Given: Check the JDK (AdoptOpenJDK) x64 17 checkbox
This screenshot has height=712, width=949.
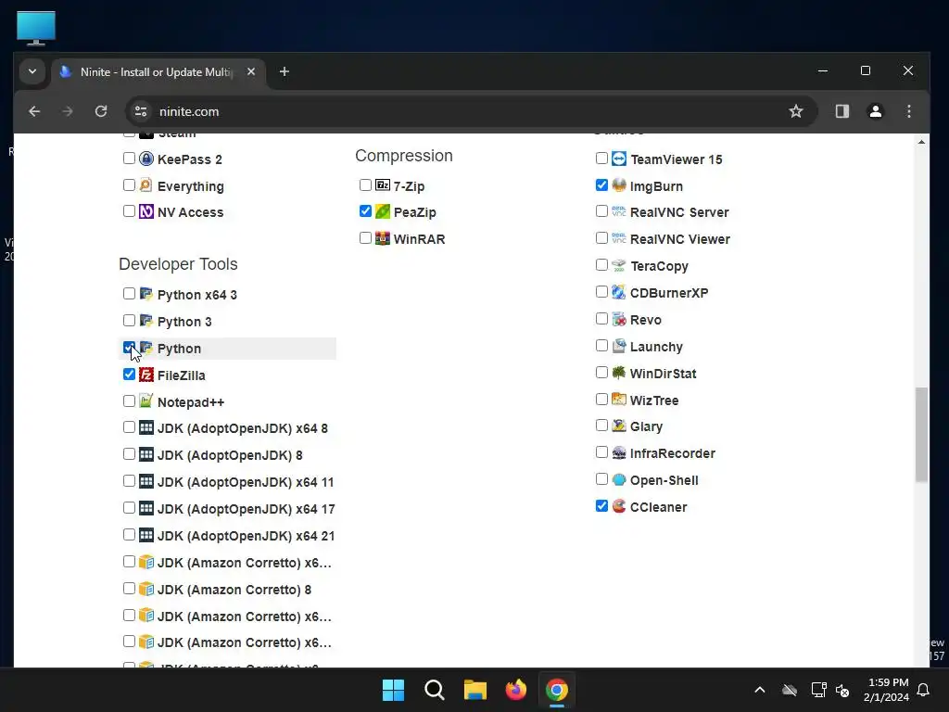Looking at the screenshot, I should [129, 508].
